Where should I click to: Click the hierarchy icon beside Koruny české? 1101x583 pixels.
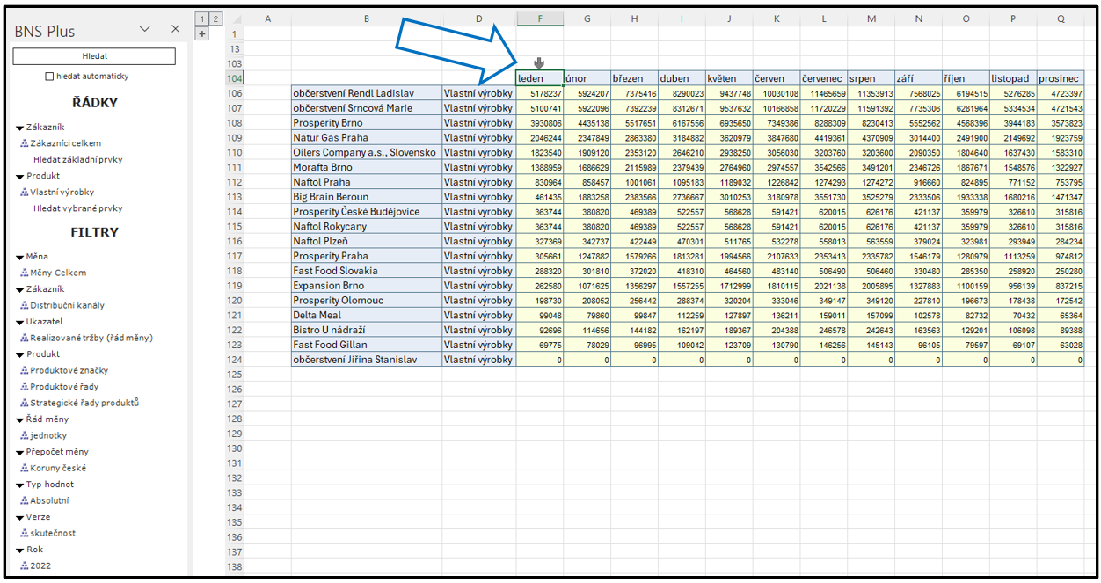click(x=25, y=469)
